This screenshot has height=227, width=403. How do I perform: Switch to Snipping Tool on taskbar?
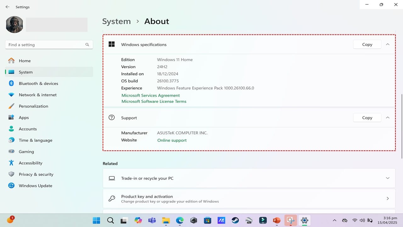(290, 220)
